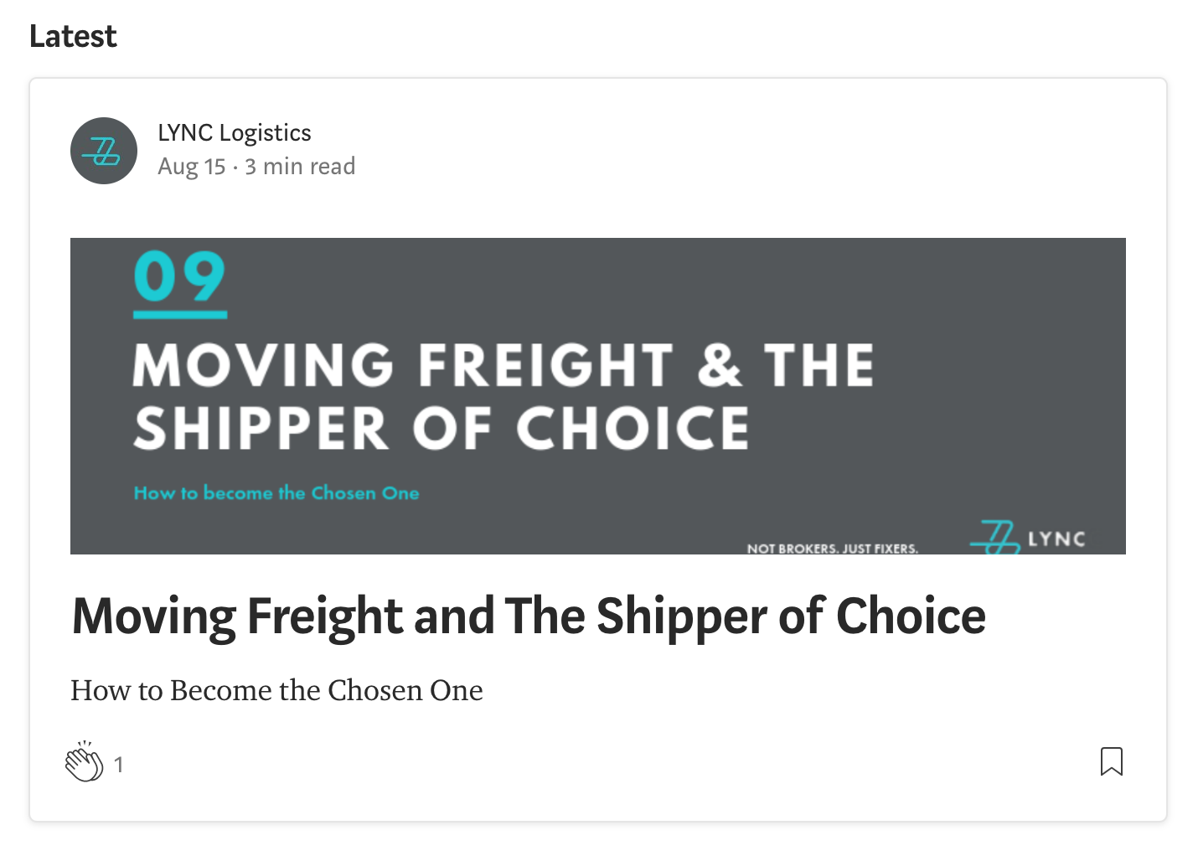Screen dimensions: 1198x856
Task: Click the LYNC Logistics round avatar
Action: 104,151
